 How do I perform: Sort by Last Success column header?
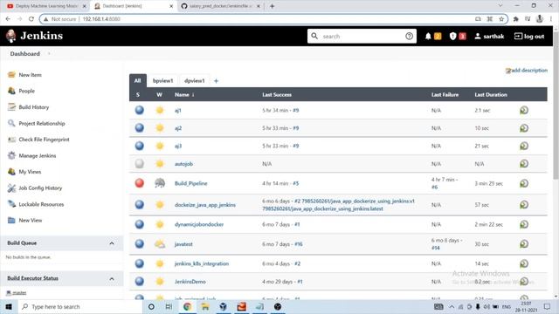tap(277, 95)
